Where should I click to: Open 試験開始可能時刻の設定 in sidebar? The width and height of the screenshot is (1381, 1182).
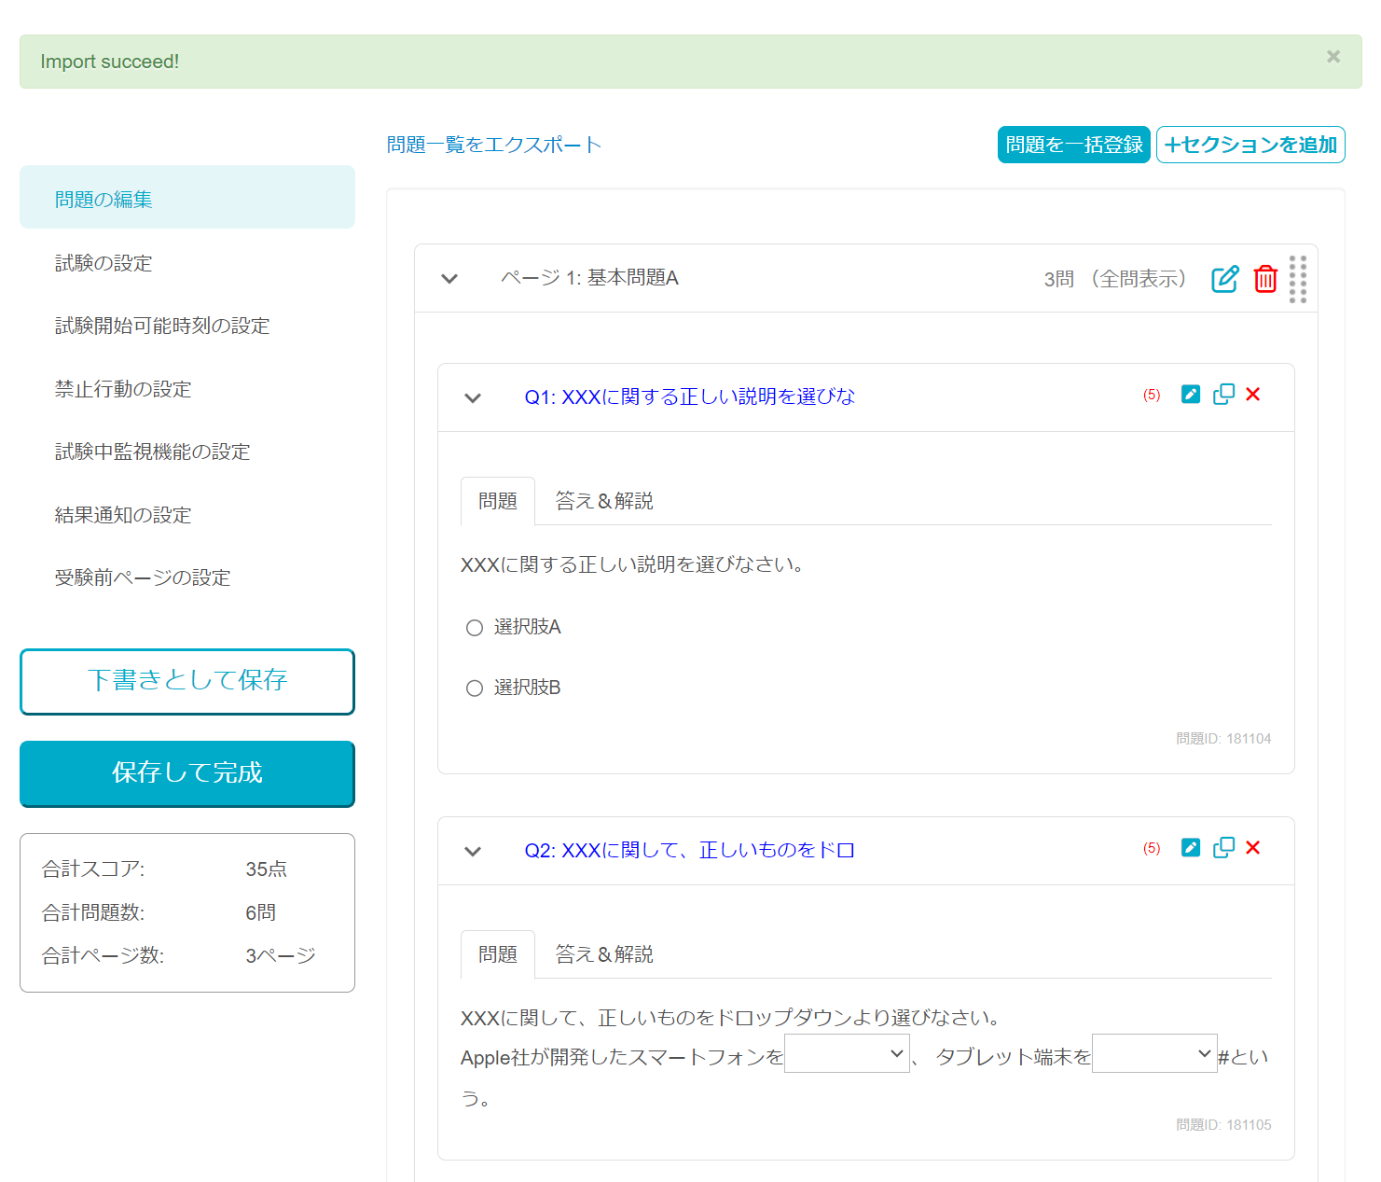pyautogui.click(x=187, y=326)
